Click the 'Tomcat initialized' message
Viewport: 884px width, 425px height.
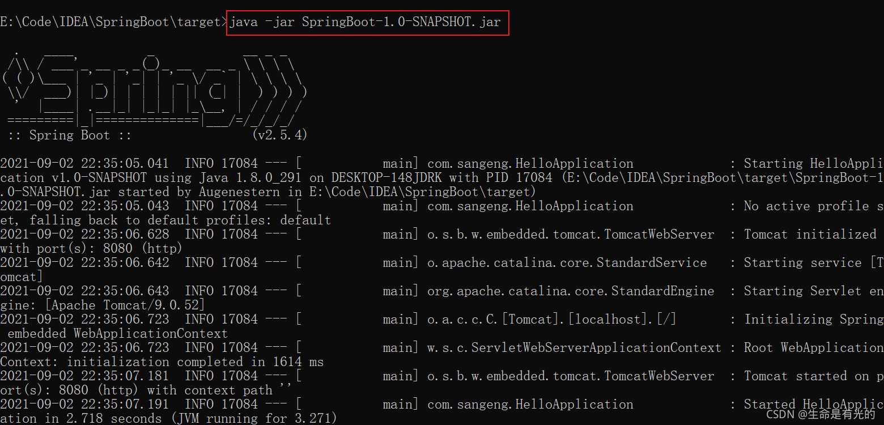click(x=810, y=235)
